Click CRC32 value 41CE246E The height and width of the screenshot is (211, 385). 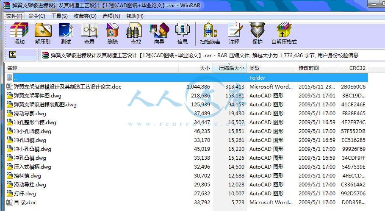pyautogui.click(x=353, y=105)
